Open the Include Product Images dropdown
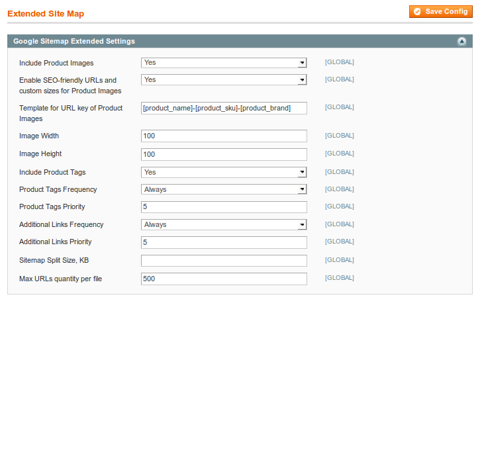480x450 pixels. pos(224,63)
